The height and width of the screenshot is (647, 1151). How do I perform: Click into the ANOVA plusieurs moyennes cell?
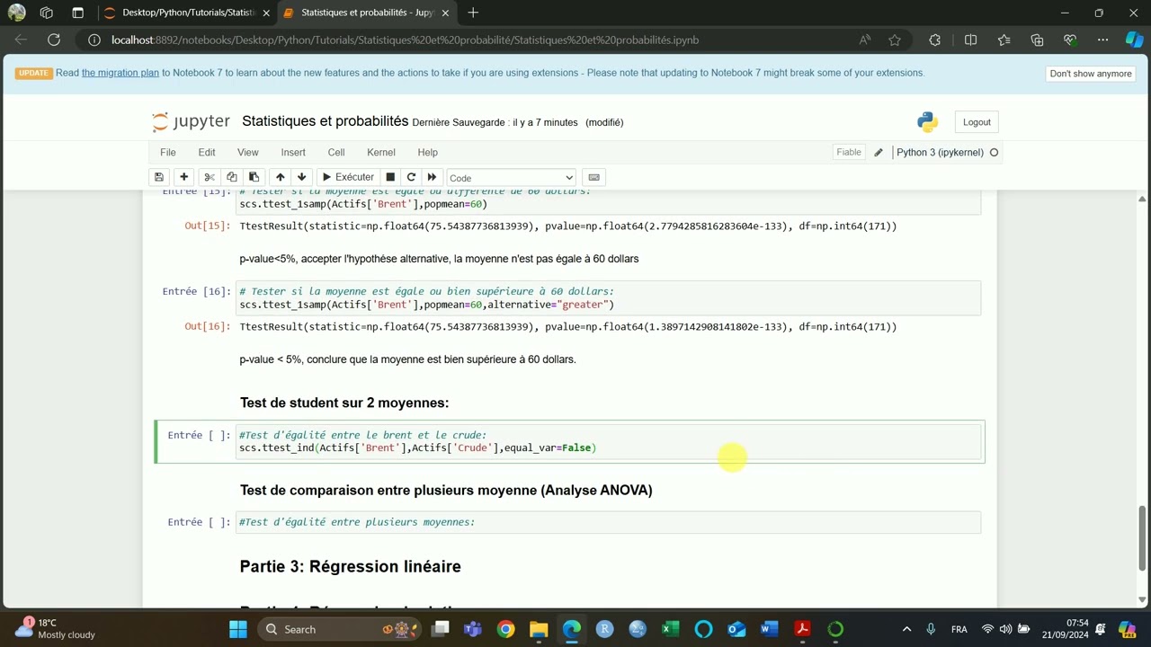point(608,522)
